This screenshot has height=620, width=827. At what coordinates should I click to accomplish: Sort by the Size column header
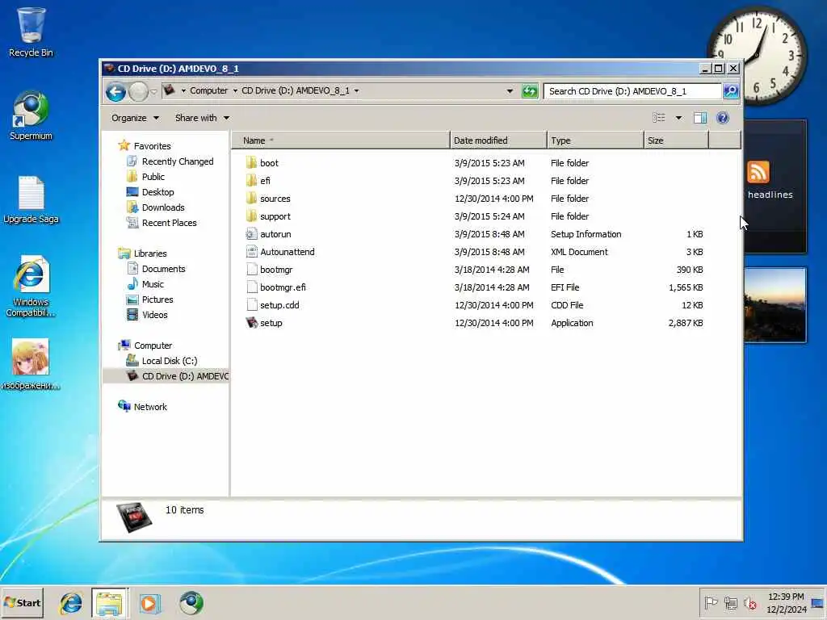pos(676,140)
